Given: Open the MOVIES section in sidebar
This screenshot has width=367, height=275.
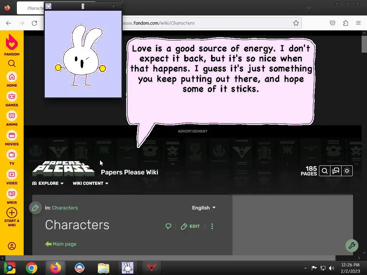Looking at the screenshot, I should click(12, 139).
